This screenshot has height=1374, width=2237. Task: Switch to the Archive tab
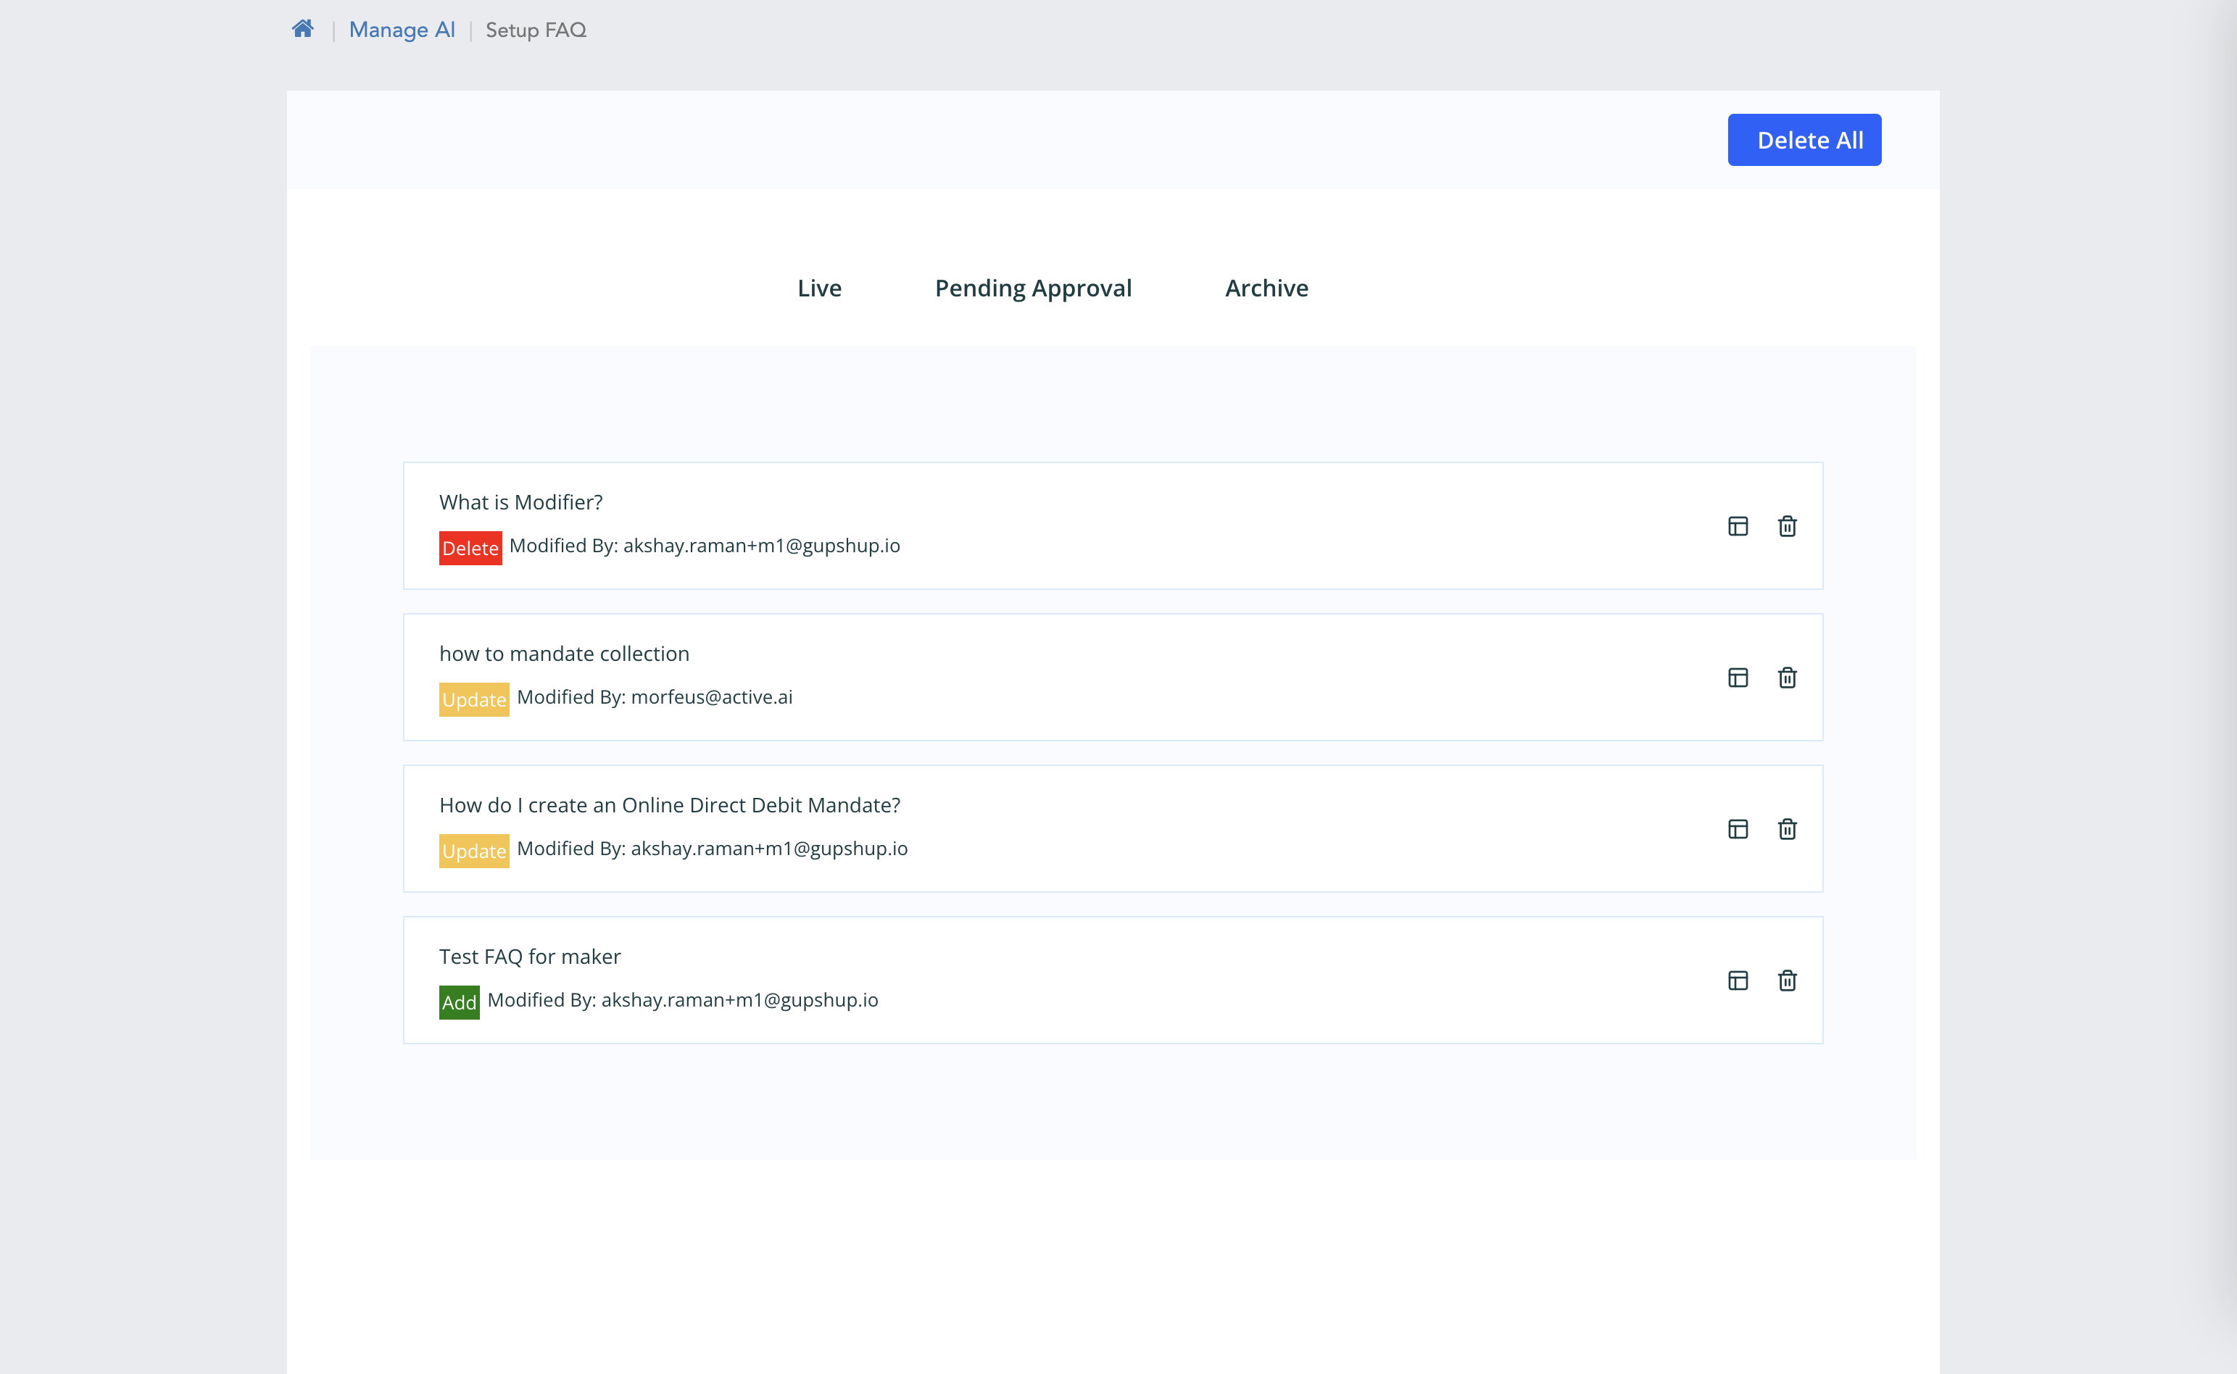point(1266,288)
